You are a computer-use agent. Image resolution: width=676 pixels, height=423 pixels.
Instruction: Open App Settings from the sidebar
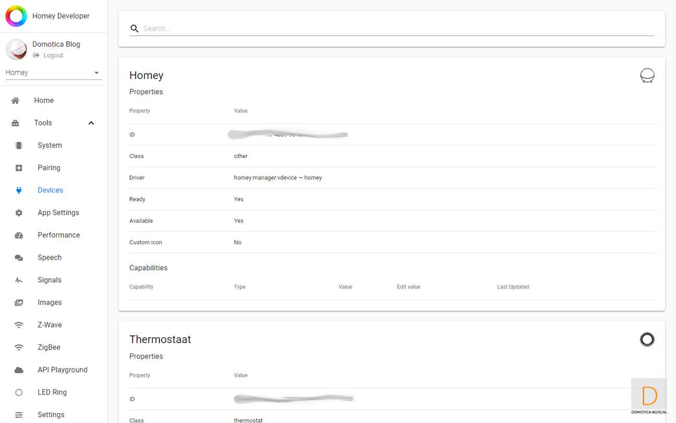coord(58,213)
